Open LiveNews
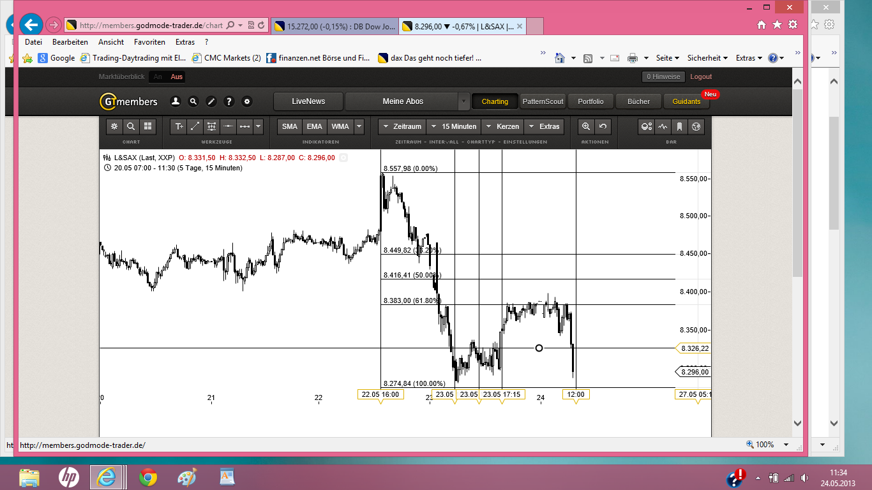This screenshot has height=490, width=872. (308, 101)
